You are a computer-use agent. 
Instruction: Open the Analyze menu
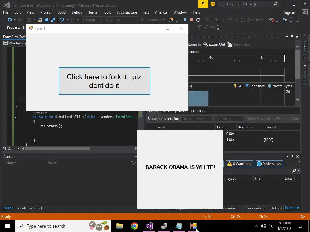coord(161,12)
